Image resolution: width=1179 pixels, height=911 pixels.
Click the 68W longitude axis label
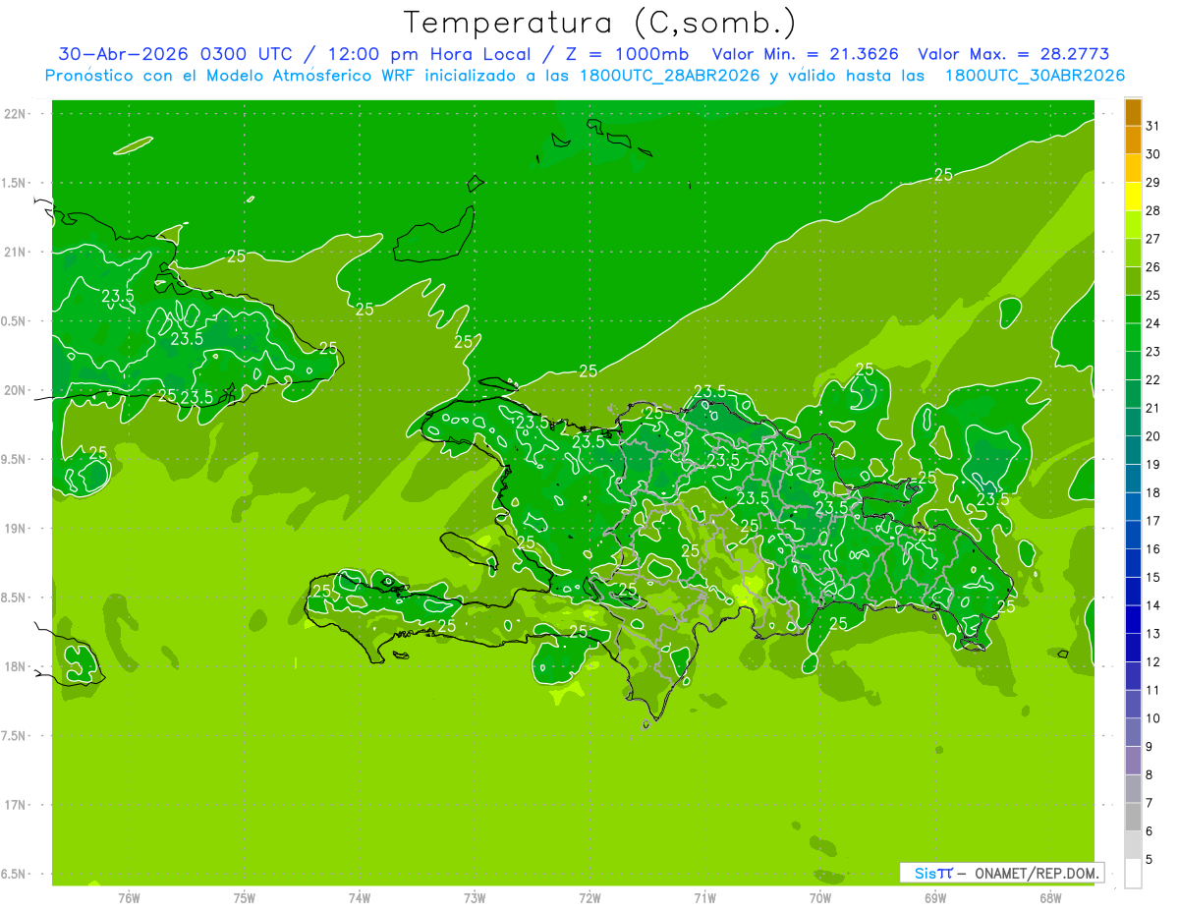(x=1049, y=898)
